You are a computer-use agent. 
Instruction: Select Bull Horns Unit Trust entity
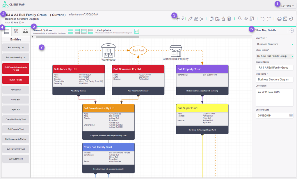pos(16,149)
